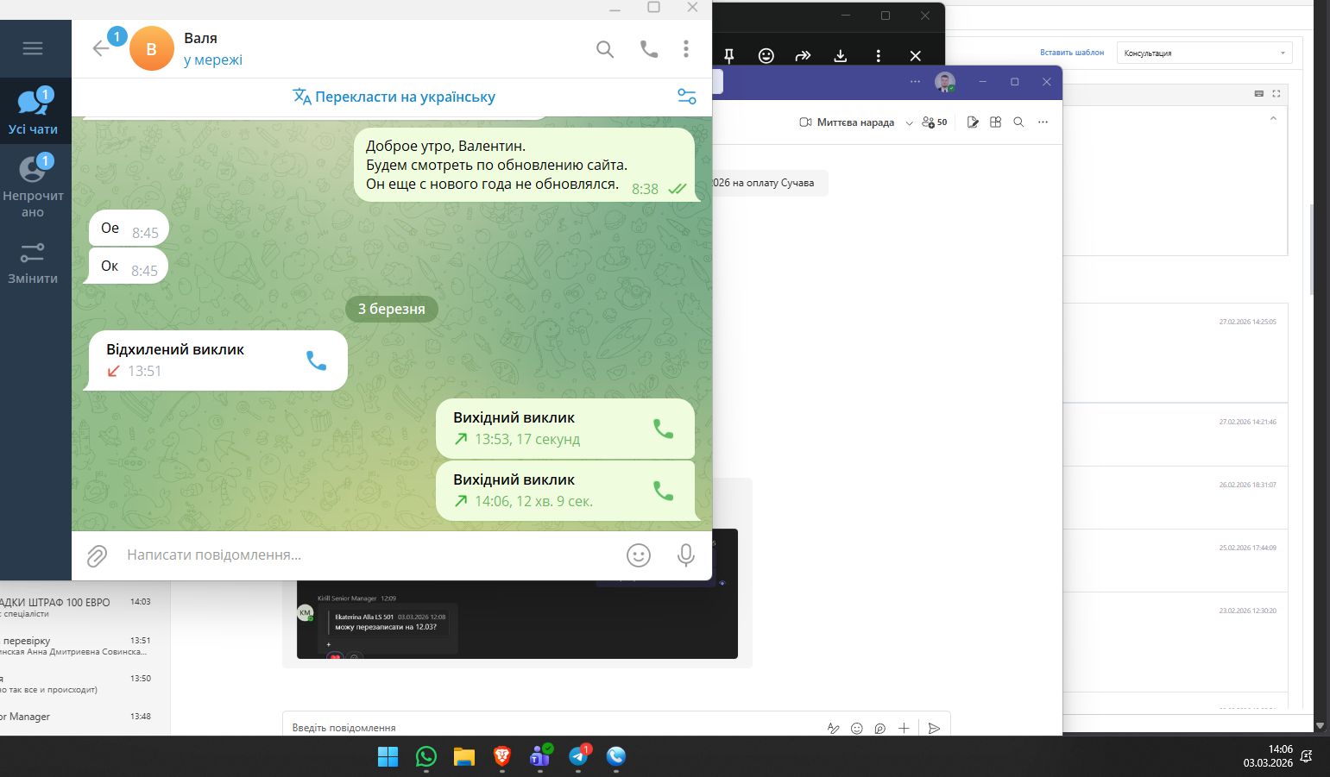Viewport: 1330px width, 777px height.
Task: Send the Teams message with the arrow
Action: pyautogui.click(x=934, y=728)
